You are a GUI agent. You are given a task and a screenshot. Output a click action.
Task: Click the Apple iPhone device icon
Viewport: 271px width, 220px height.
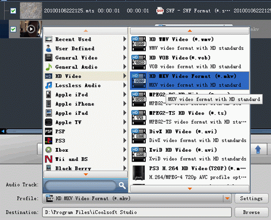click(49, 103)
